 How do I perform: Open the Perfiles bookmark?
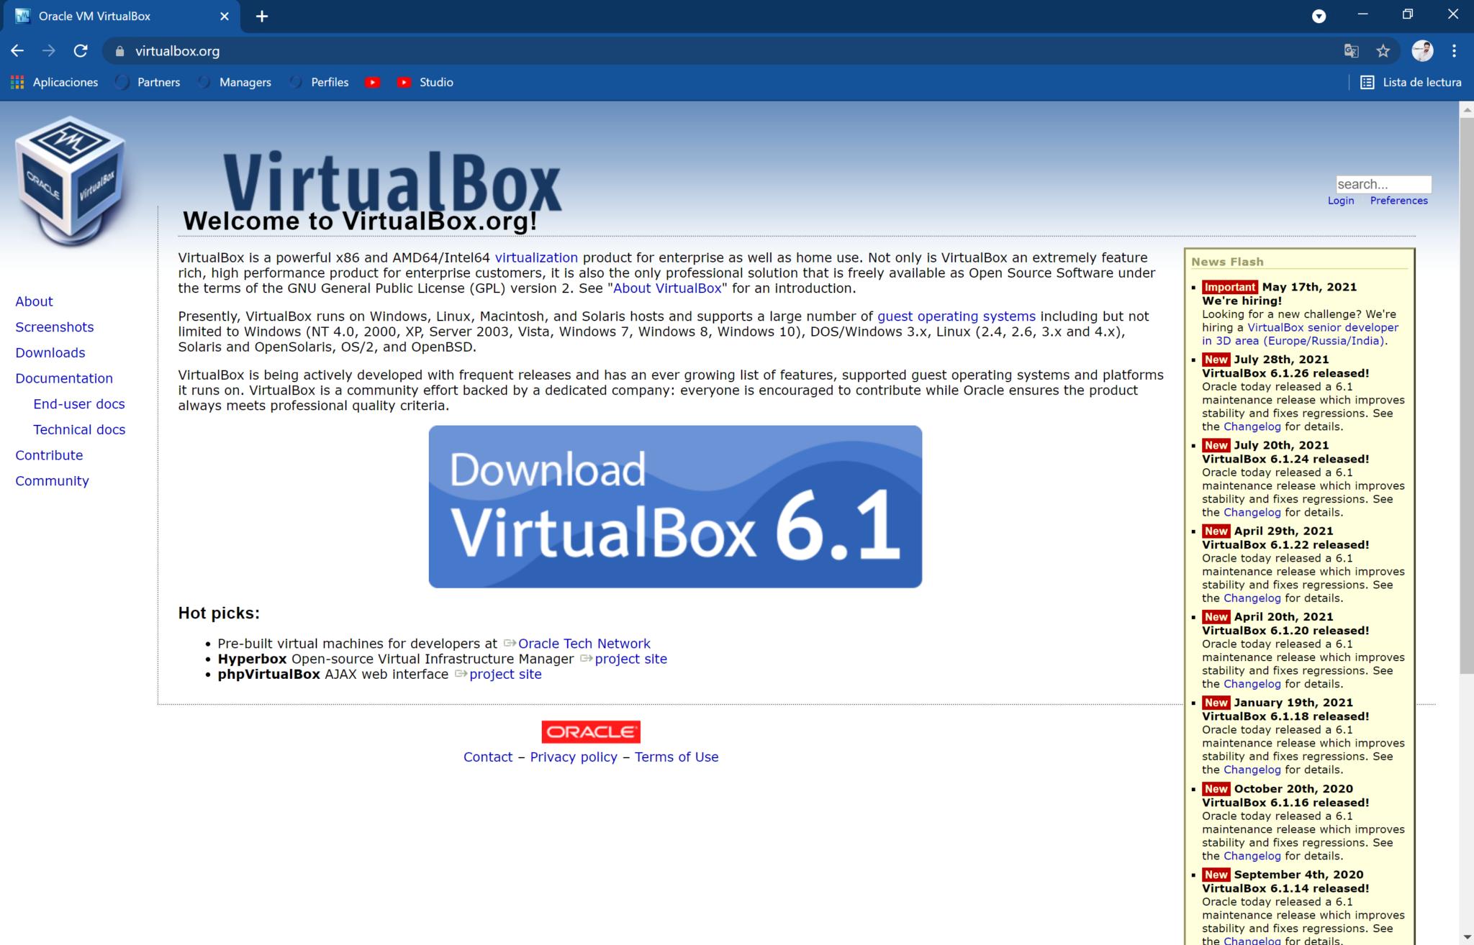click(320, 82)
